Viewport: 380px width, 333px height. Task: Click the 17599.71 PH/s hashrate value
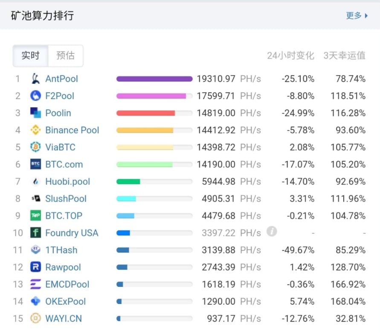tap(229, 96)
